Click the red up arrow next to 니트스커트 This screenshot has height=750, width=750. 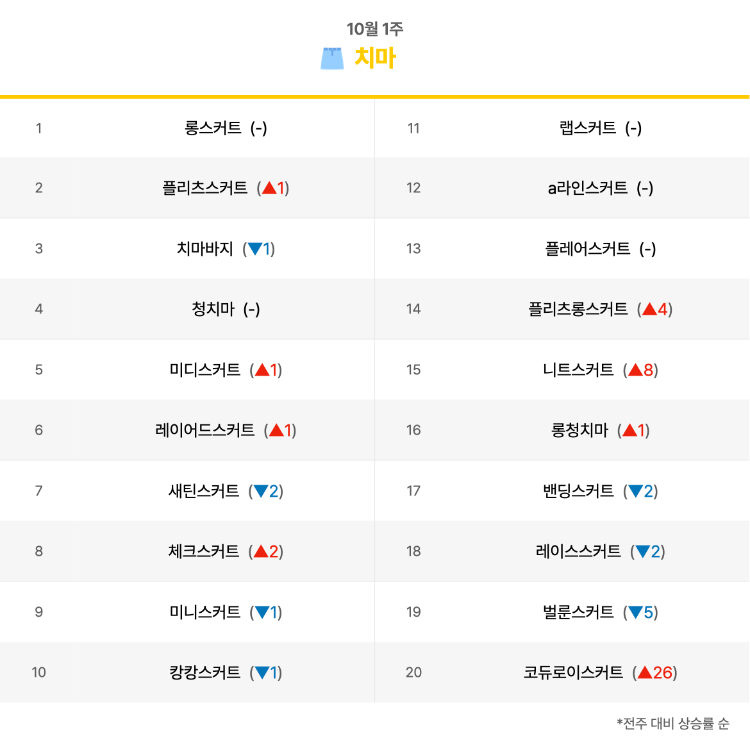pyautogui.click(x=636, y=370)
